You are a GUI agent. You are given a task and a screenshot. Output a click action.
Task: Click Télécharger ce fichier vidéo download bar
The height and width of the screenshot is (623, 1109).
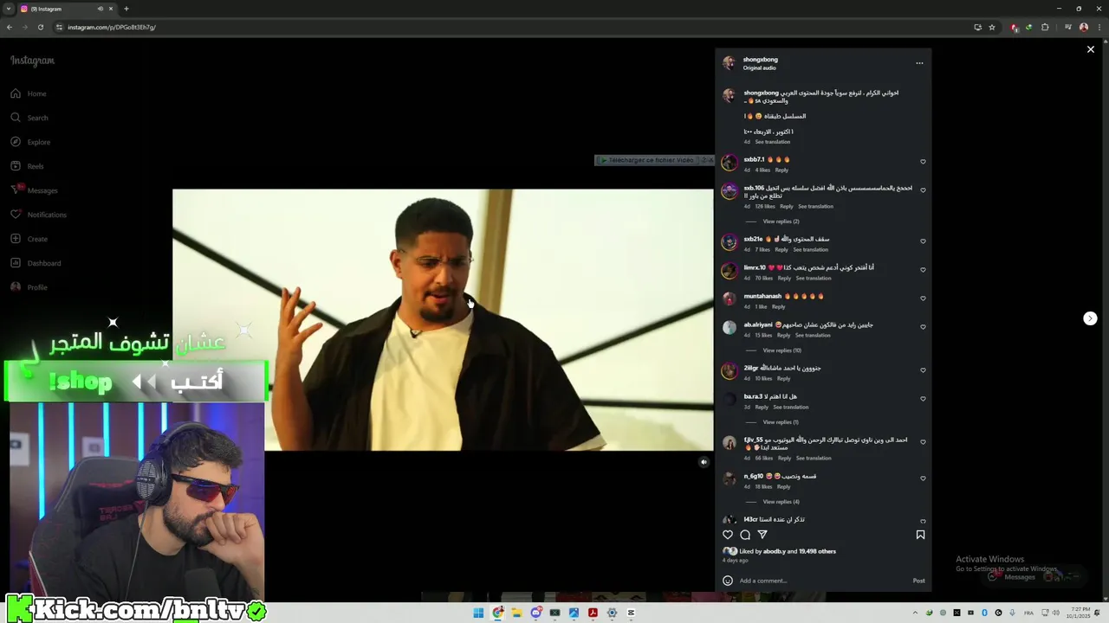point(654,160)
